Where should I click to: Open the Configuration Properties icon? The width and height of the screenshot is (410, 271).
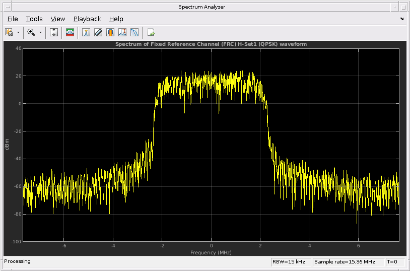9,32
